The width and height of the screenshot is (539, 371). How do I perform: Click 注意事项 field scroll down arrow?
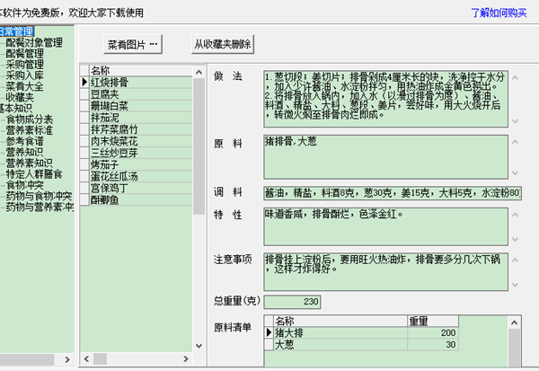pos(515,285)
